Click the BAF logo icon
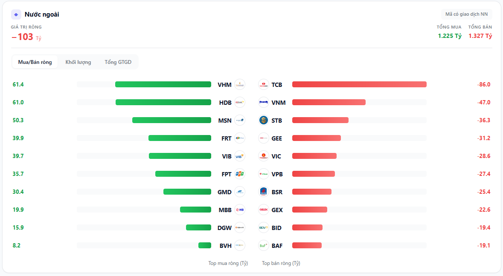503x276 pixels. pyautogui.click(x=263, y=246)
